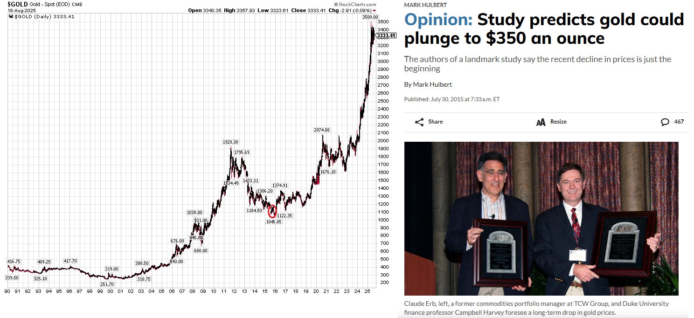Click the red down-triangle beside the Chg value
694x318 pixels.
click(375, 10)
